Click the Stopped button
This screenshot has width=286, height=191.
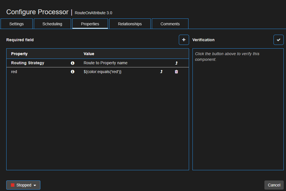(23, 185)
